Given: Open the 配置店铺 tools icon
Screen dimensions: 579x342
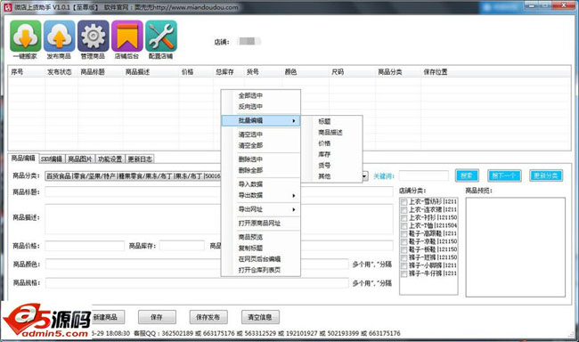Looking at the screenshot, I should point(161,36).
